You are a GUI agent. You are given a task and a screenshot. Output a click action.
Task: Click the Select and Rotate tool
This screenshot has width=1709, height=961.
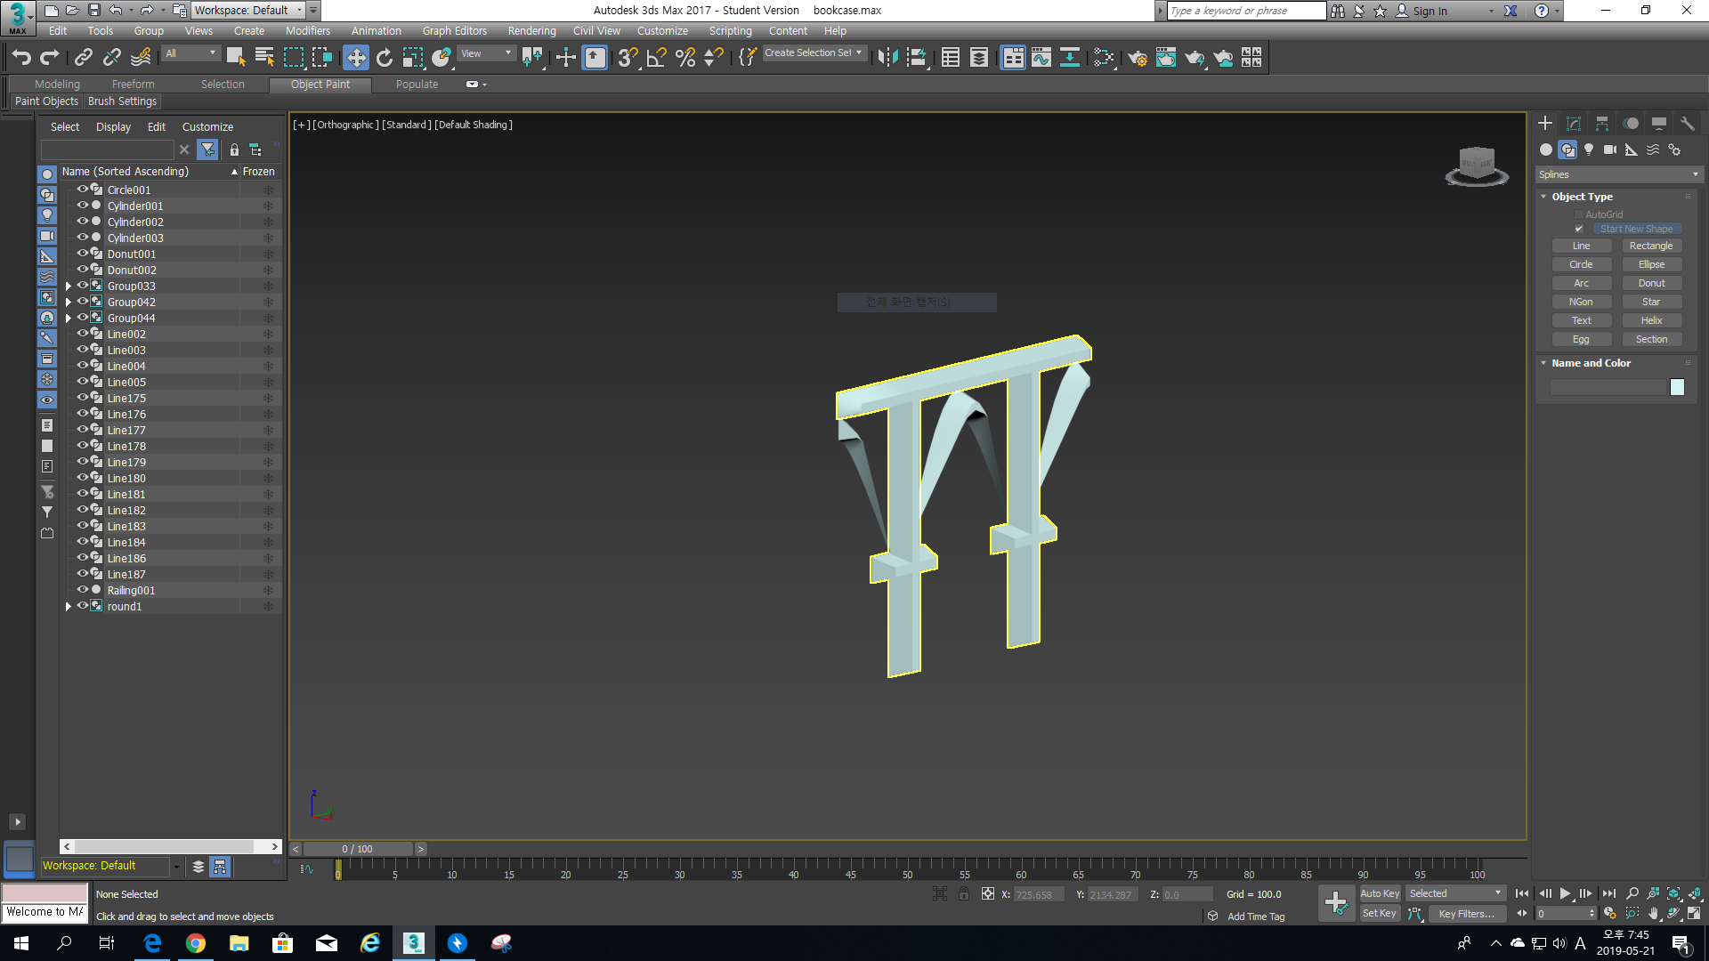(385, 58)
